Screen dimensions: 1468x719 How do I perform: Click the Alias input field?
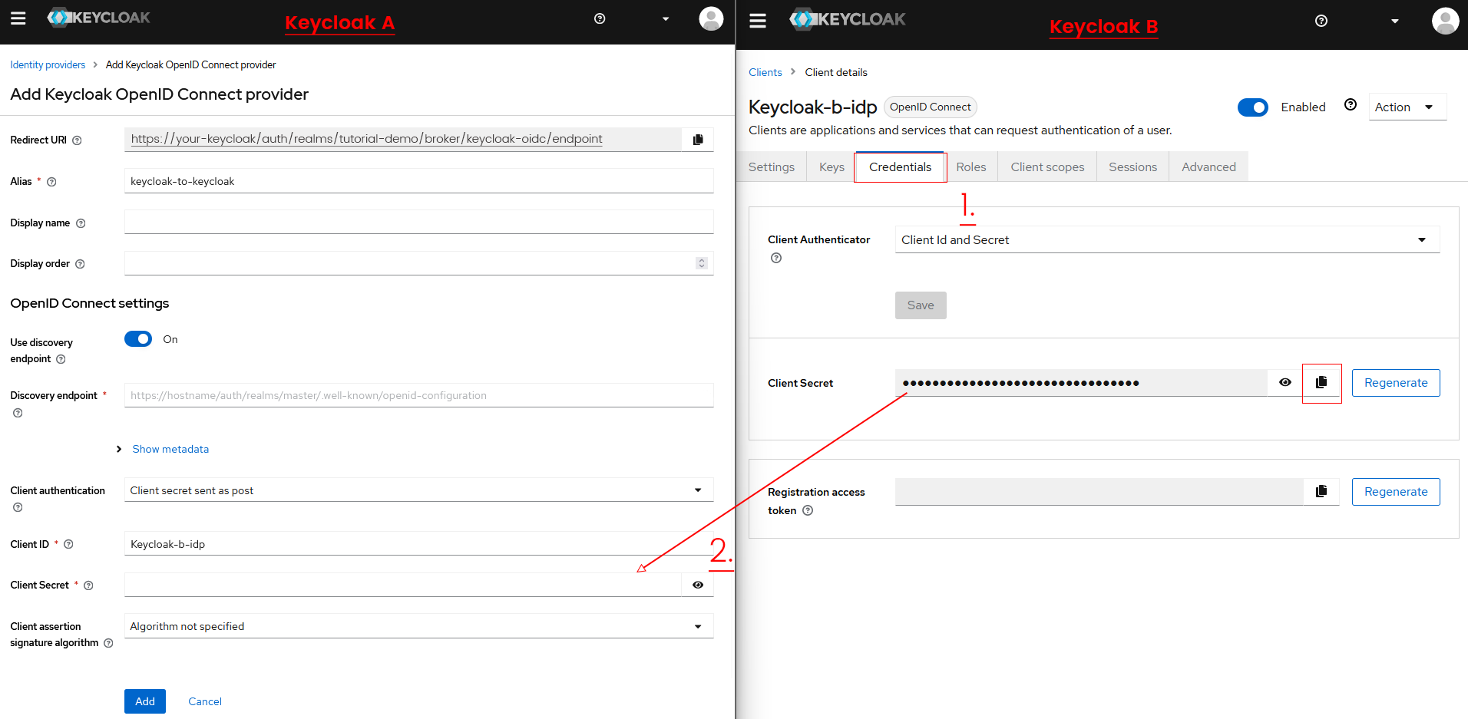419,181
